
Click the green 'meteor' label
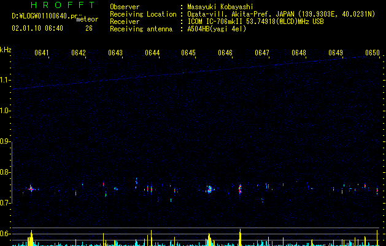[x=87, y=19]
